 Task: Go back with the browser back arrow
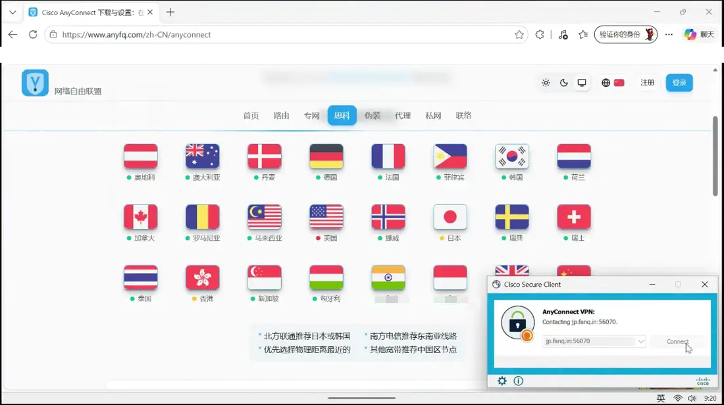[13, 35]
